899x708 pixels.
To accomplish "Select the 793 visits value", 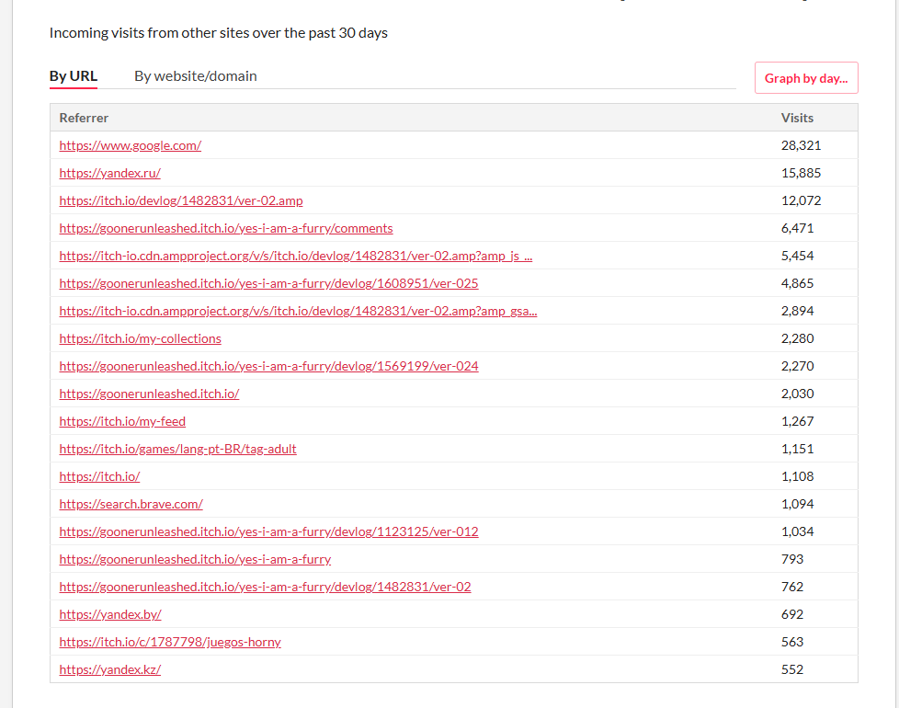I will [x=792, y=559].
